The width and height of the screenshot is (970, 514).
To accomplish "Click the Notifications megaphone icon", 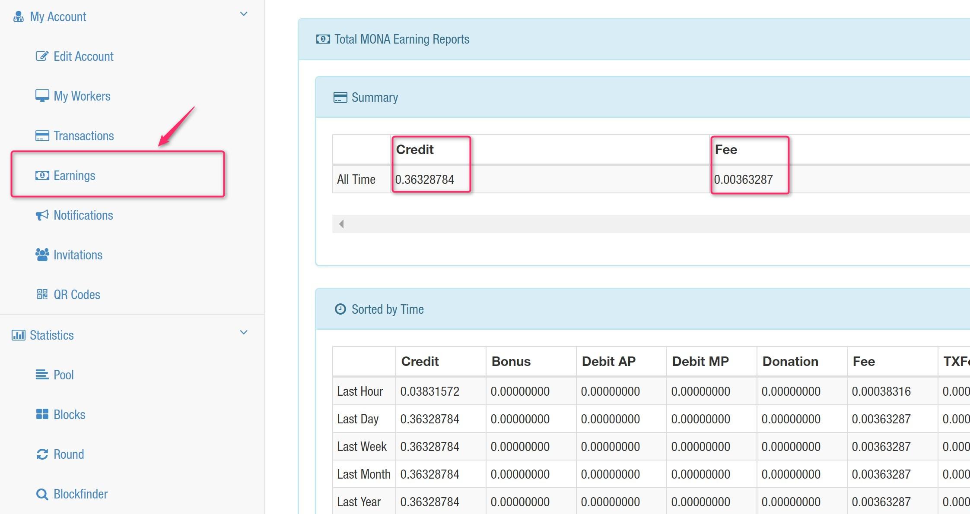I will click(42, 215).
